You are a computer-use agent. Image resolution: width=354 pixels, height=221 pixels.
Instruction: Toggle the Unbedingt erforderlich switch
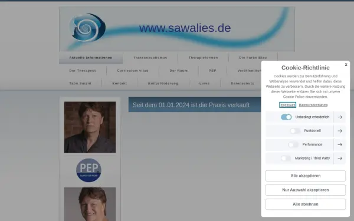click(286, 117)
